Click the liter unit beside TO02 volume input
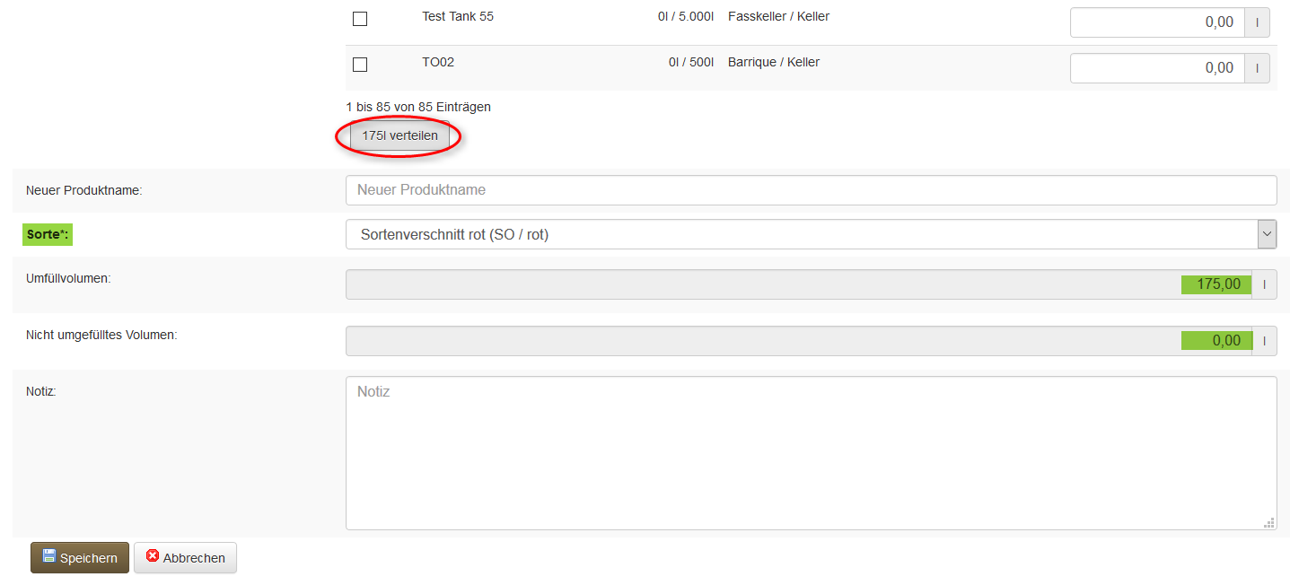 coord(1257,68)
